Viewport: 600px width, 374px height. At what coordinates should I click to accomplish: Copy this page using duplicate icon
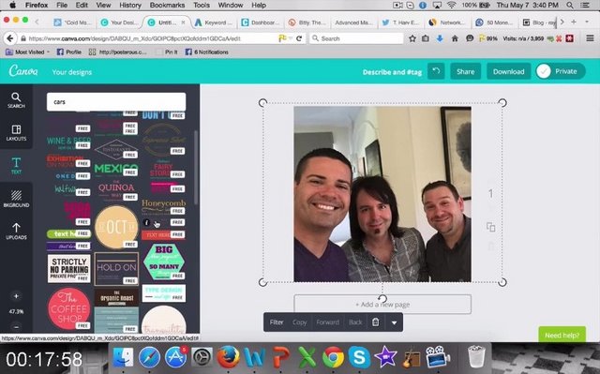[490, 227]
